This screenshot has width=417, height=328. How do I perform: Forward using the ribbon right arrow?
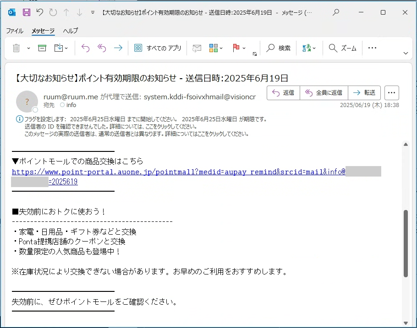118,48
